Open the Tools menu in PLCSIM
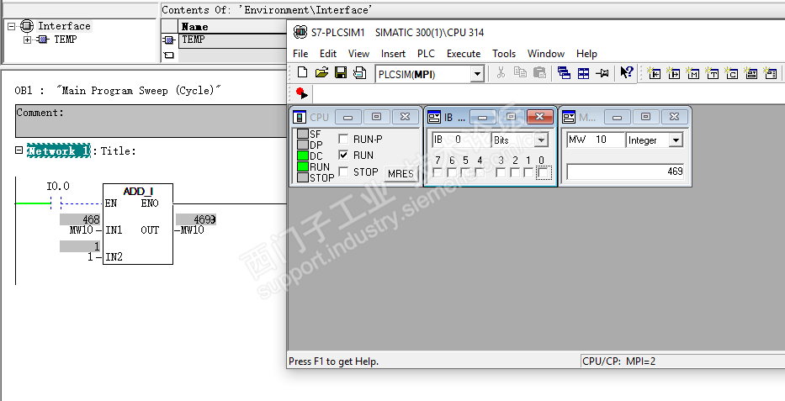 click(504, 54)
